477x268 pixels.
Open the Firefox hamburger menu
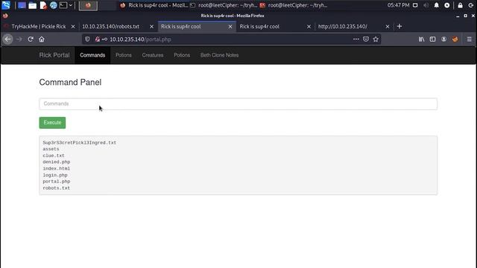point(470,39)
